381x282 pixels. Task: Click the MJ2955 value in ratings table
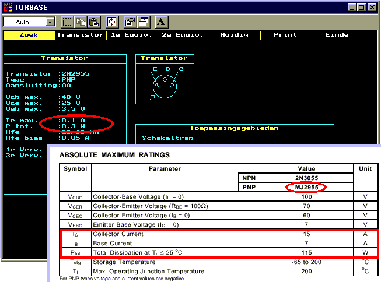306,187
